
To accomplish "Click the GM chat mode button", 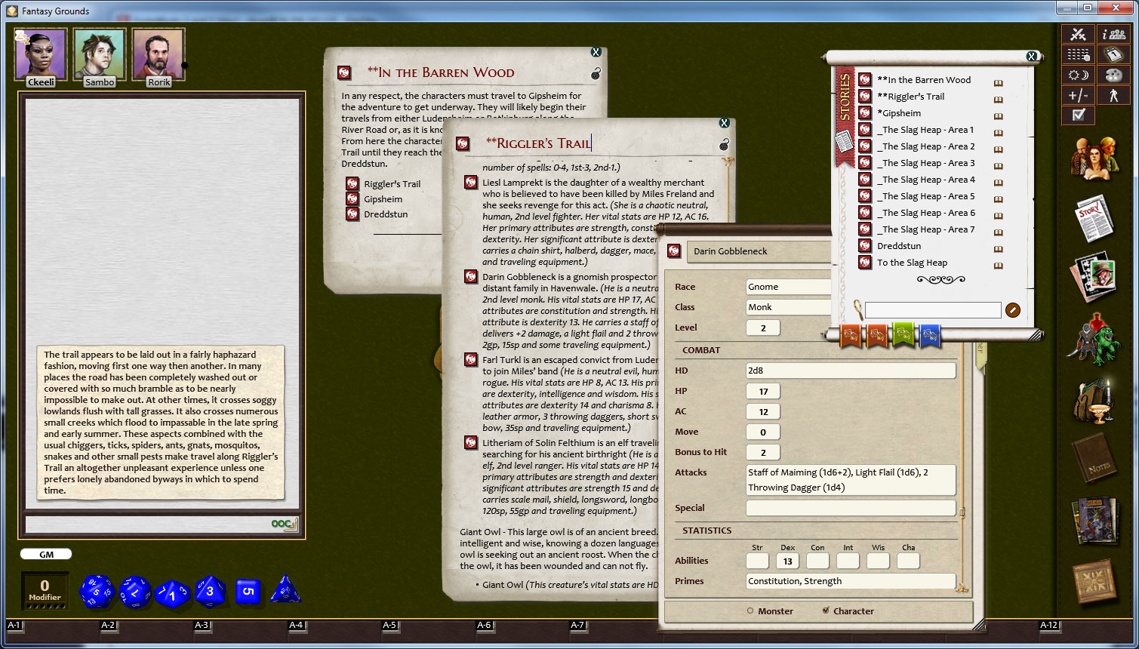I will click(45, 554).
